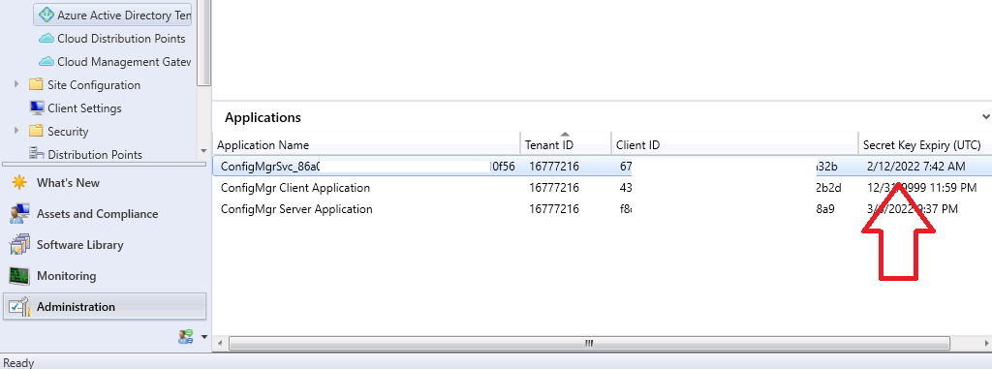Open Client Settings node
Screen dimensions: 992x369
pyautogui.click(x=84, y=108)
